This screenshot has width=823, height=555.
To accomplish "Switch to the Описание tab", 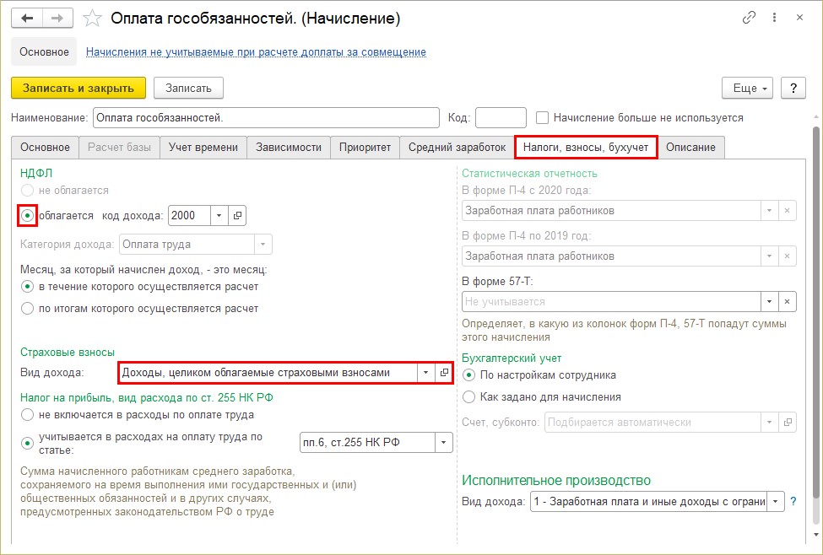I will point(690,148).
